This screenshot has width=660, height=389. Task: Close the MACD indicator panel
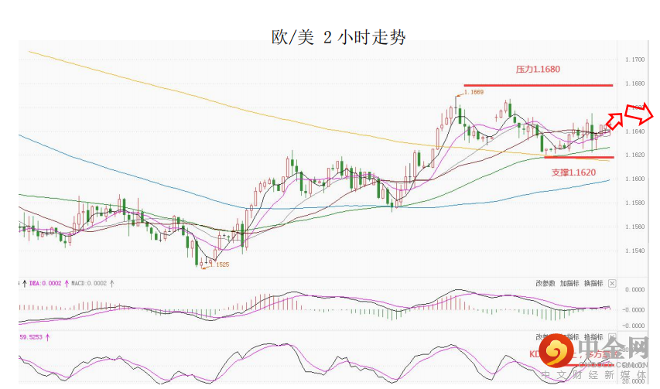click(x=612, y=284)
